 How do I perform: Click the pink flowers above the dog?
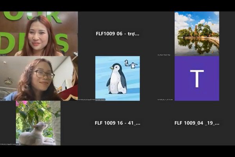coord(21,104)
